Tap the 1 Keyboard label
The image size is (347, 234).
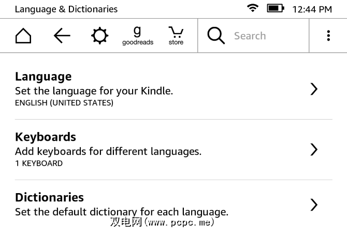coord(39,163)
